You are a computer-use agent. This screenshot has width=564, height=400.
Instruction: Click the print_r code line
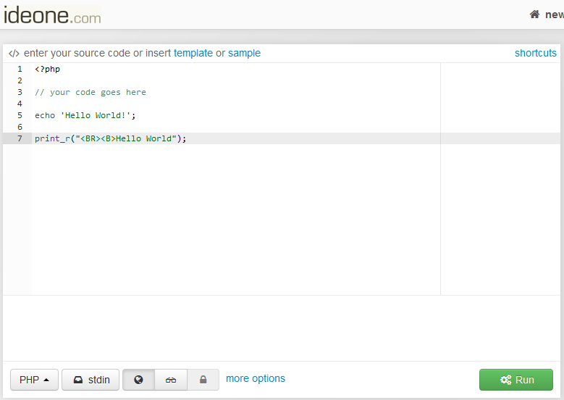click(x=110, y=138)
